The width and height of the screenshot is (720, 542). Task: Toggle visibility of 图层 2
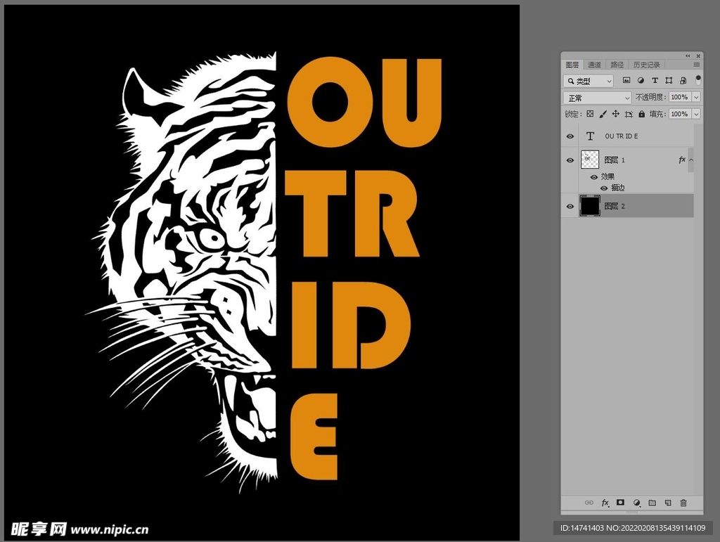(570, 206)
